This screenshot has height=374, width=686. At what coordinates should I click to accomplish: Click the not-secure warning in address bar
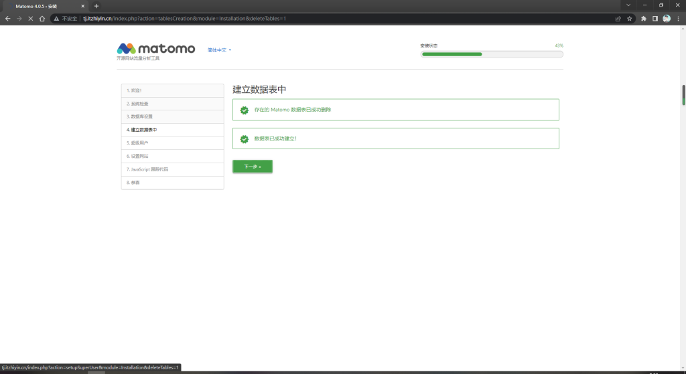[66, 19]
